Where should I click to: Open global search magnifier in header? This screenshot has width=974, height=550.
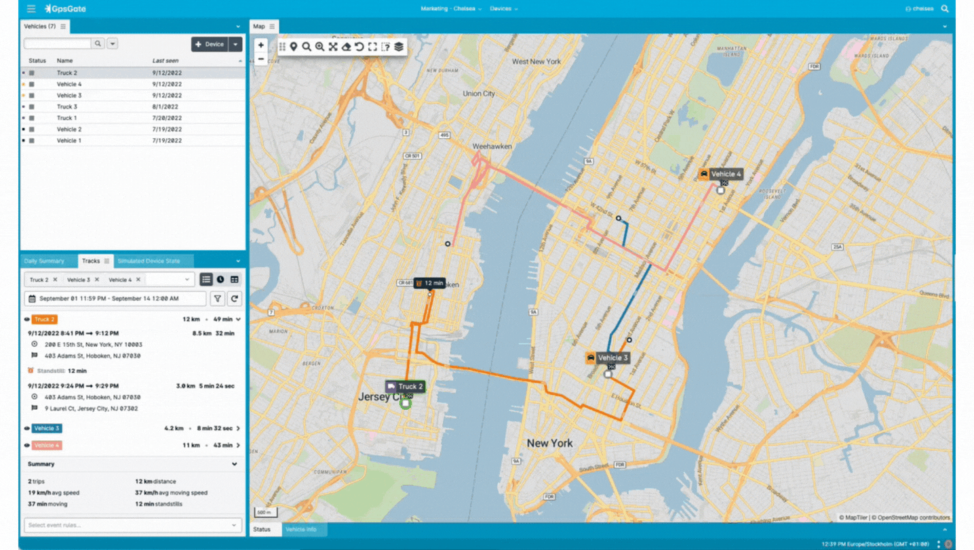[x=945, y=9]
